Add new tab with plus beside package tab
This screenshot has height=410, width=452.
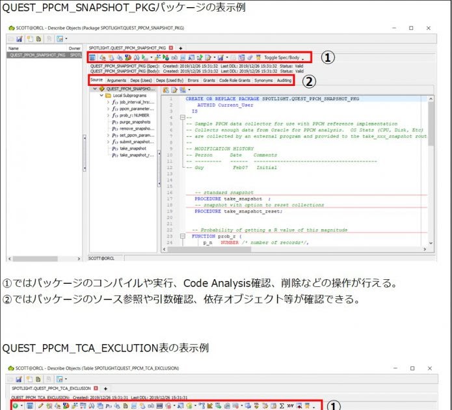180,48
